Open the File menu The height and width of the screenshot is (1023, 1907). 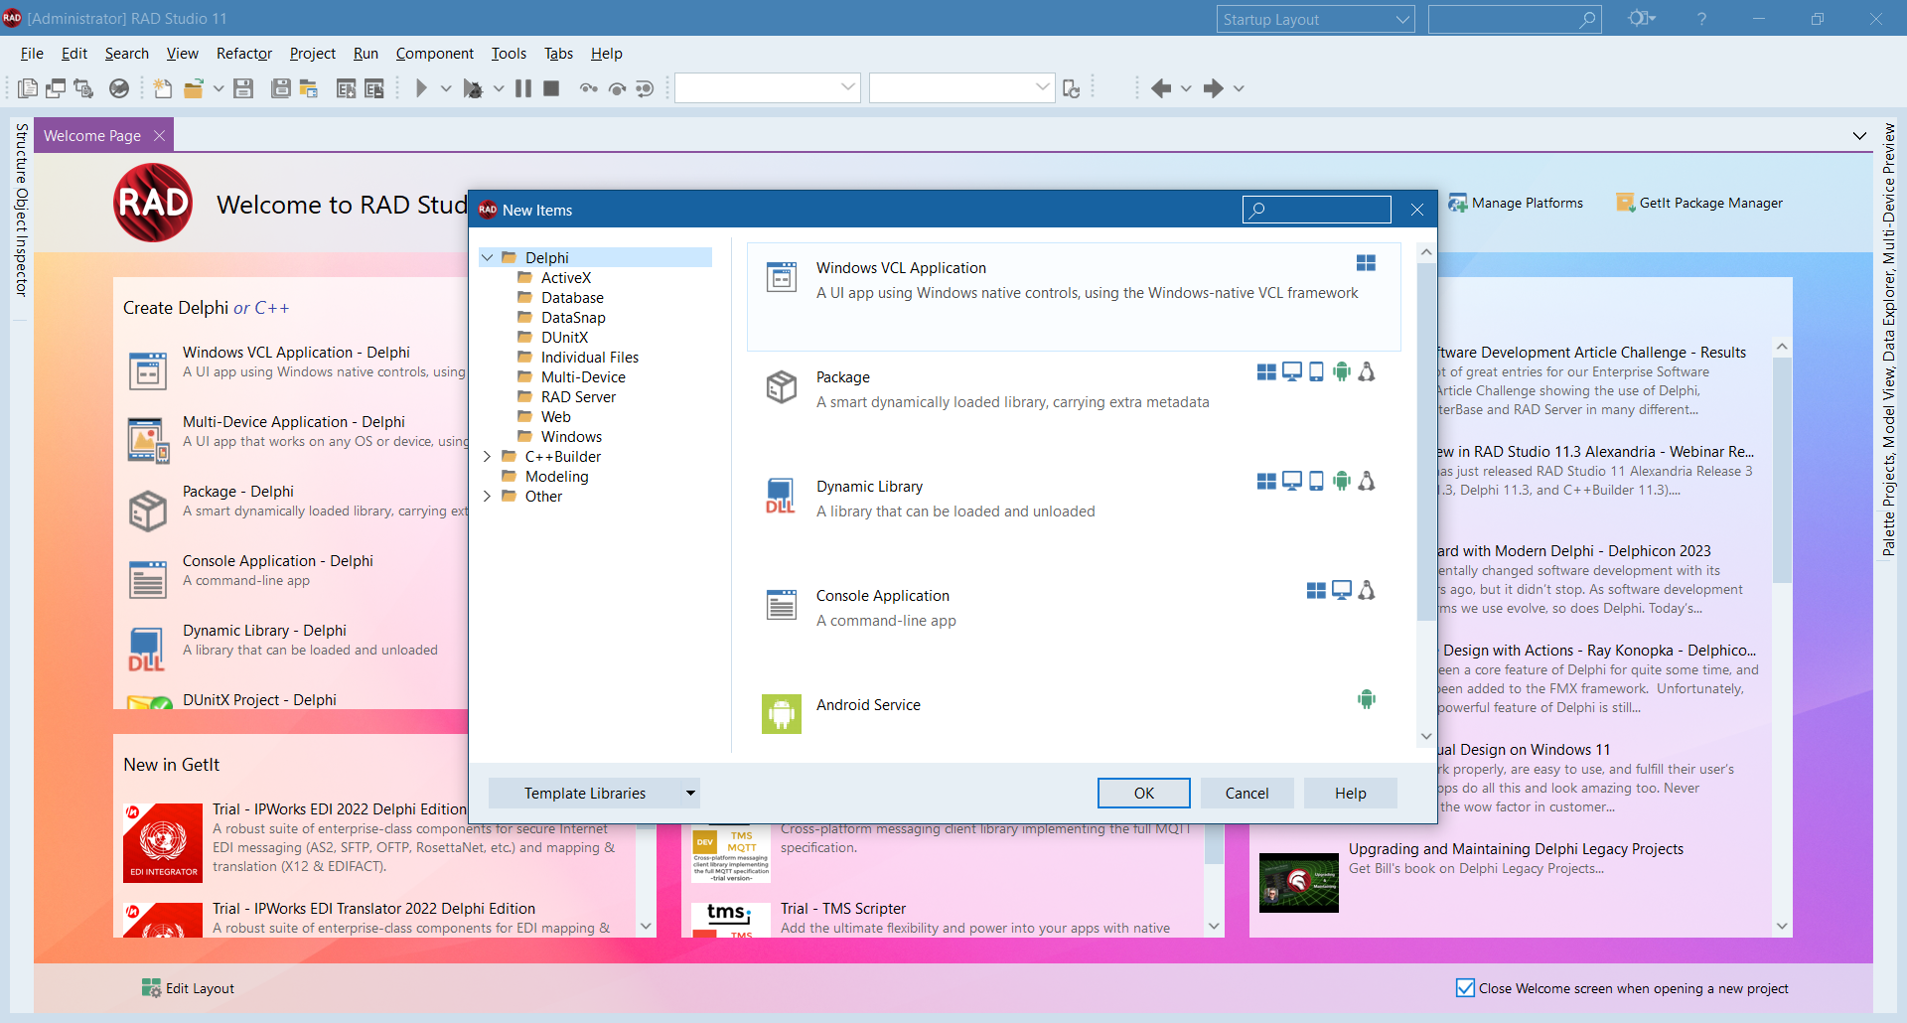32,54
